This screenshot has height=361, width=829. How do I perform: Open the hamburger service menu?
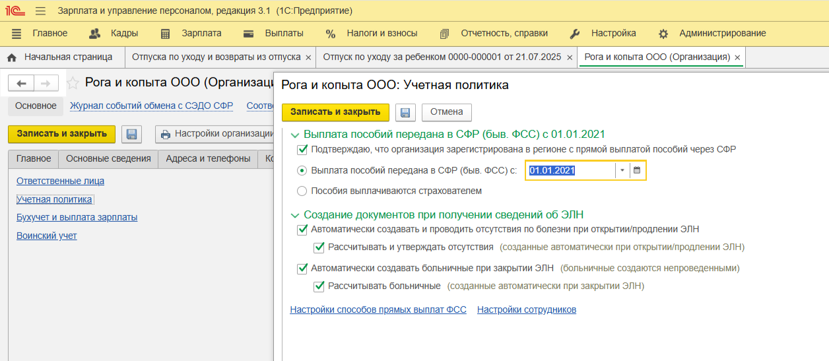40,11
